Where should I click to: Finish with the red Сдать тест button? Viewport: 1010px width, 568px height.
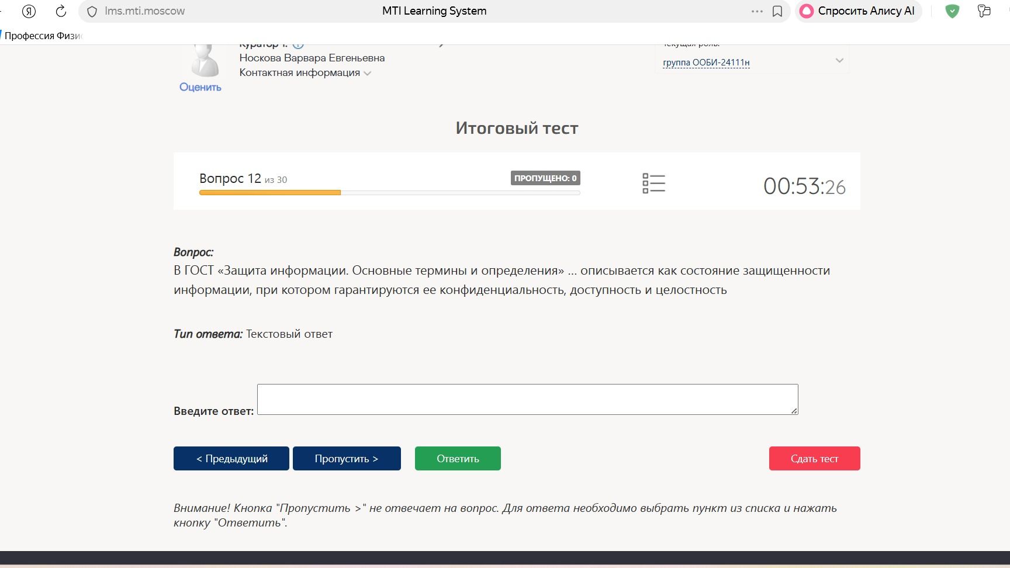click(814, 459)
